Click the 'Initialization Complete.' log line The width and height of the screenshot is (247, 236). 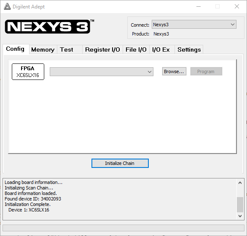pyautogui.click(x=27, y=204)
